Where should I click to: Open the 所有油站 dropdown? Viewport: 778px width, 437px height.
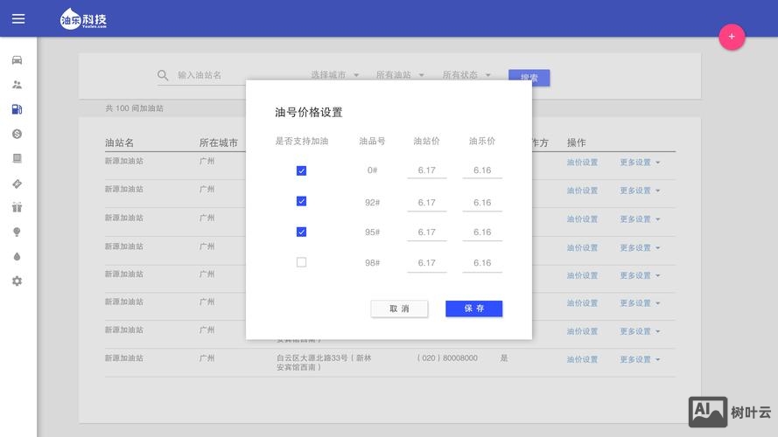tap(400, 75)
